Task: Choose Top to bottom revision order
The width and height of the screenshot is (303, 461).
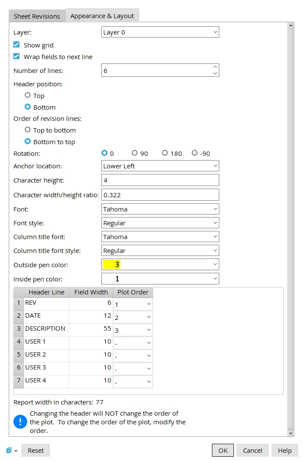Action: click(28, 130)
